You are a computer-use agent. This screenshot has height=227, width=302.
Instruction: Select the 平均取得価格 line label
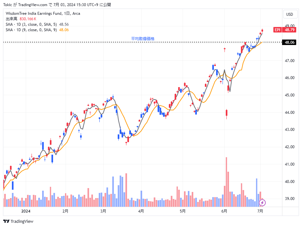pos(143,39)
